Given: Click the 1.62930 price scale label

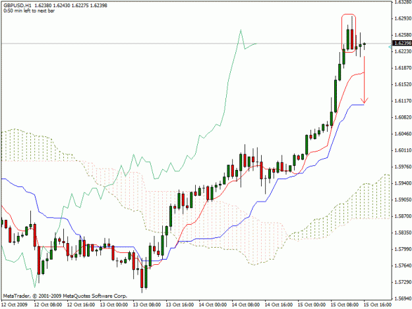Looking at the screenshot, I should pyautogui.click(x=403, y=18).
